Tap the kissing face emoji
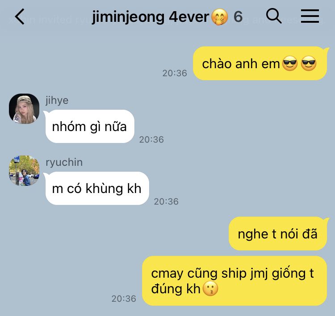This screenshot has height=316, width=335. [210, 289]
